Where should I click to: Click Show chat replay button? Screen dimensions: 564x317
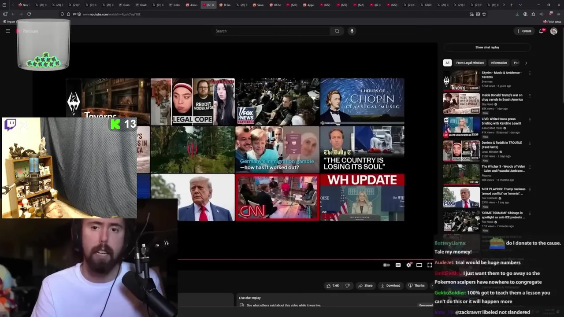(x=487, y=47)
